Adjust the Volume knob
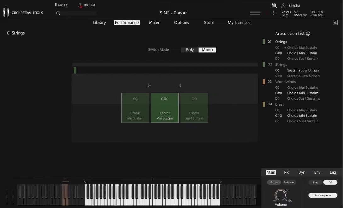This screenshot has height=208, width=343. (x=281, y=195)
